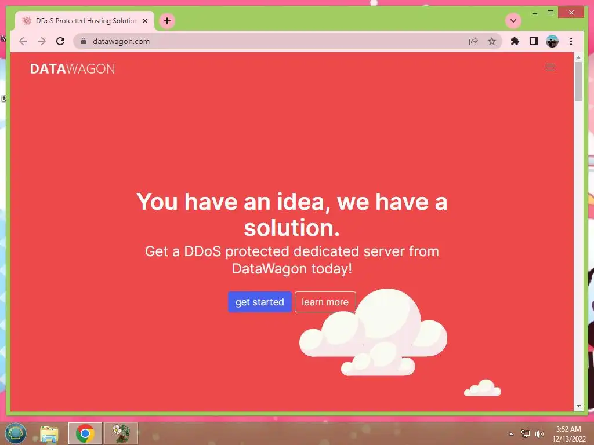Screen dimensions: 594x445
Task: Share this page icon in address bar
Action: tap(473, 41)
